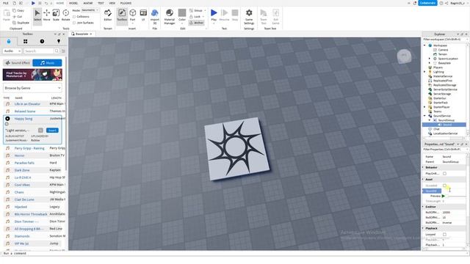Viewport: 470px width, 264px height.
Task: Open the Mode Geometric dropdown
Action: pyautogui.click(x=90, y=10)
